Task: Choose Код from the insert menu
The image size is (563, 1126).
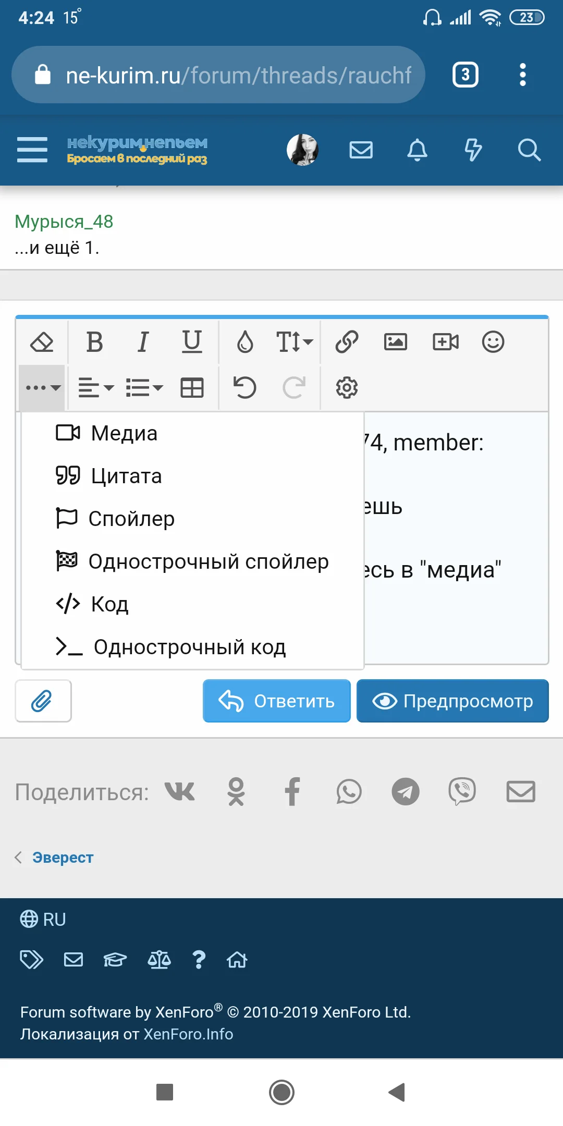Action: tap(192, 604)
